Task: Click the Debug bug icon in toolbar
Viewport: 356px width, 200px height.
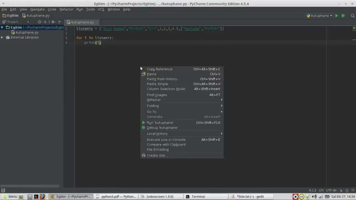Action: tap(343, 16)
